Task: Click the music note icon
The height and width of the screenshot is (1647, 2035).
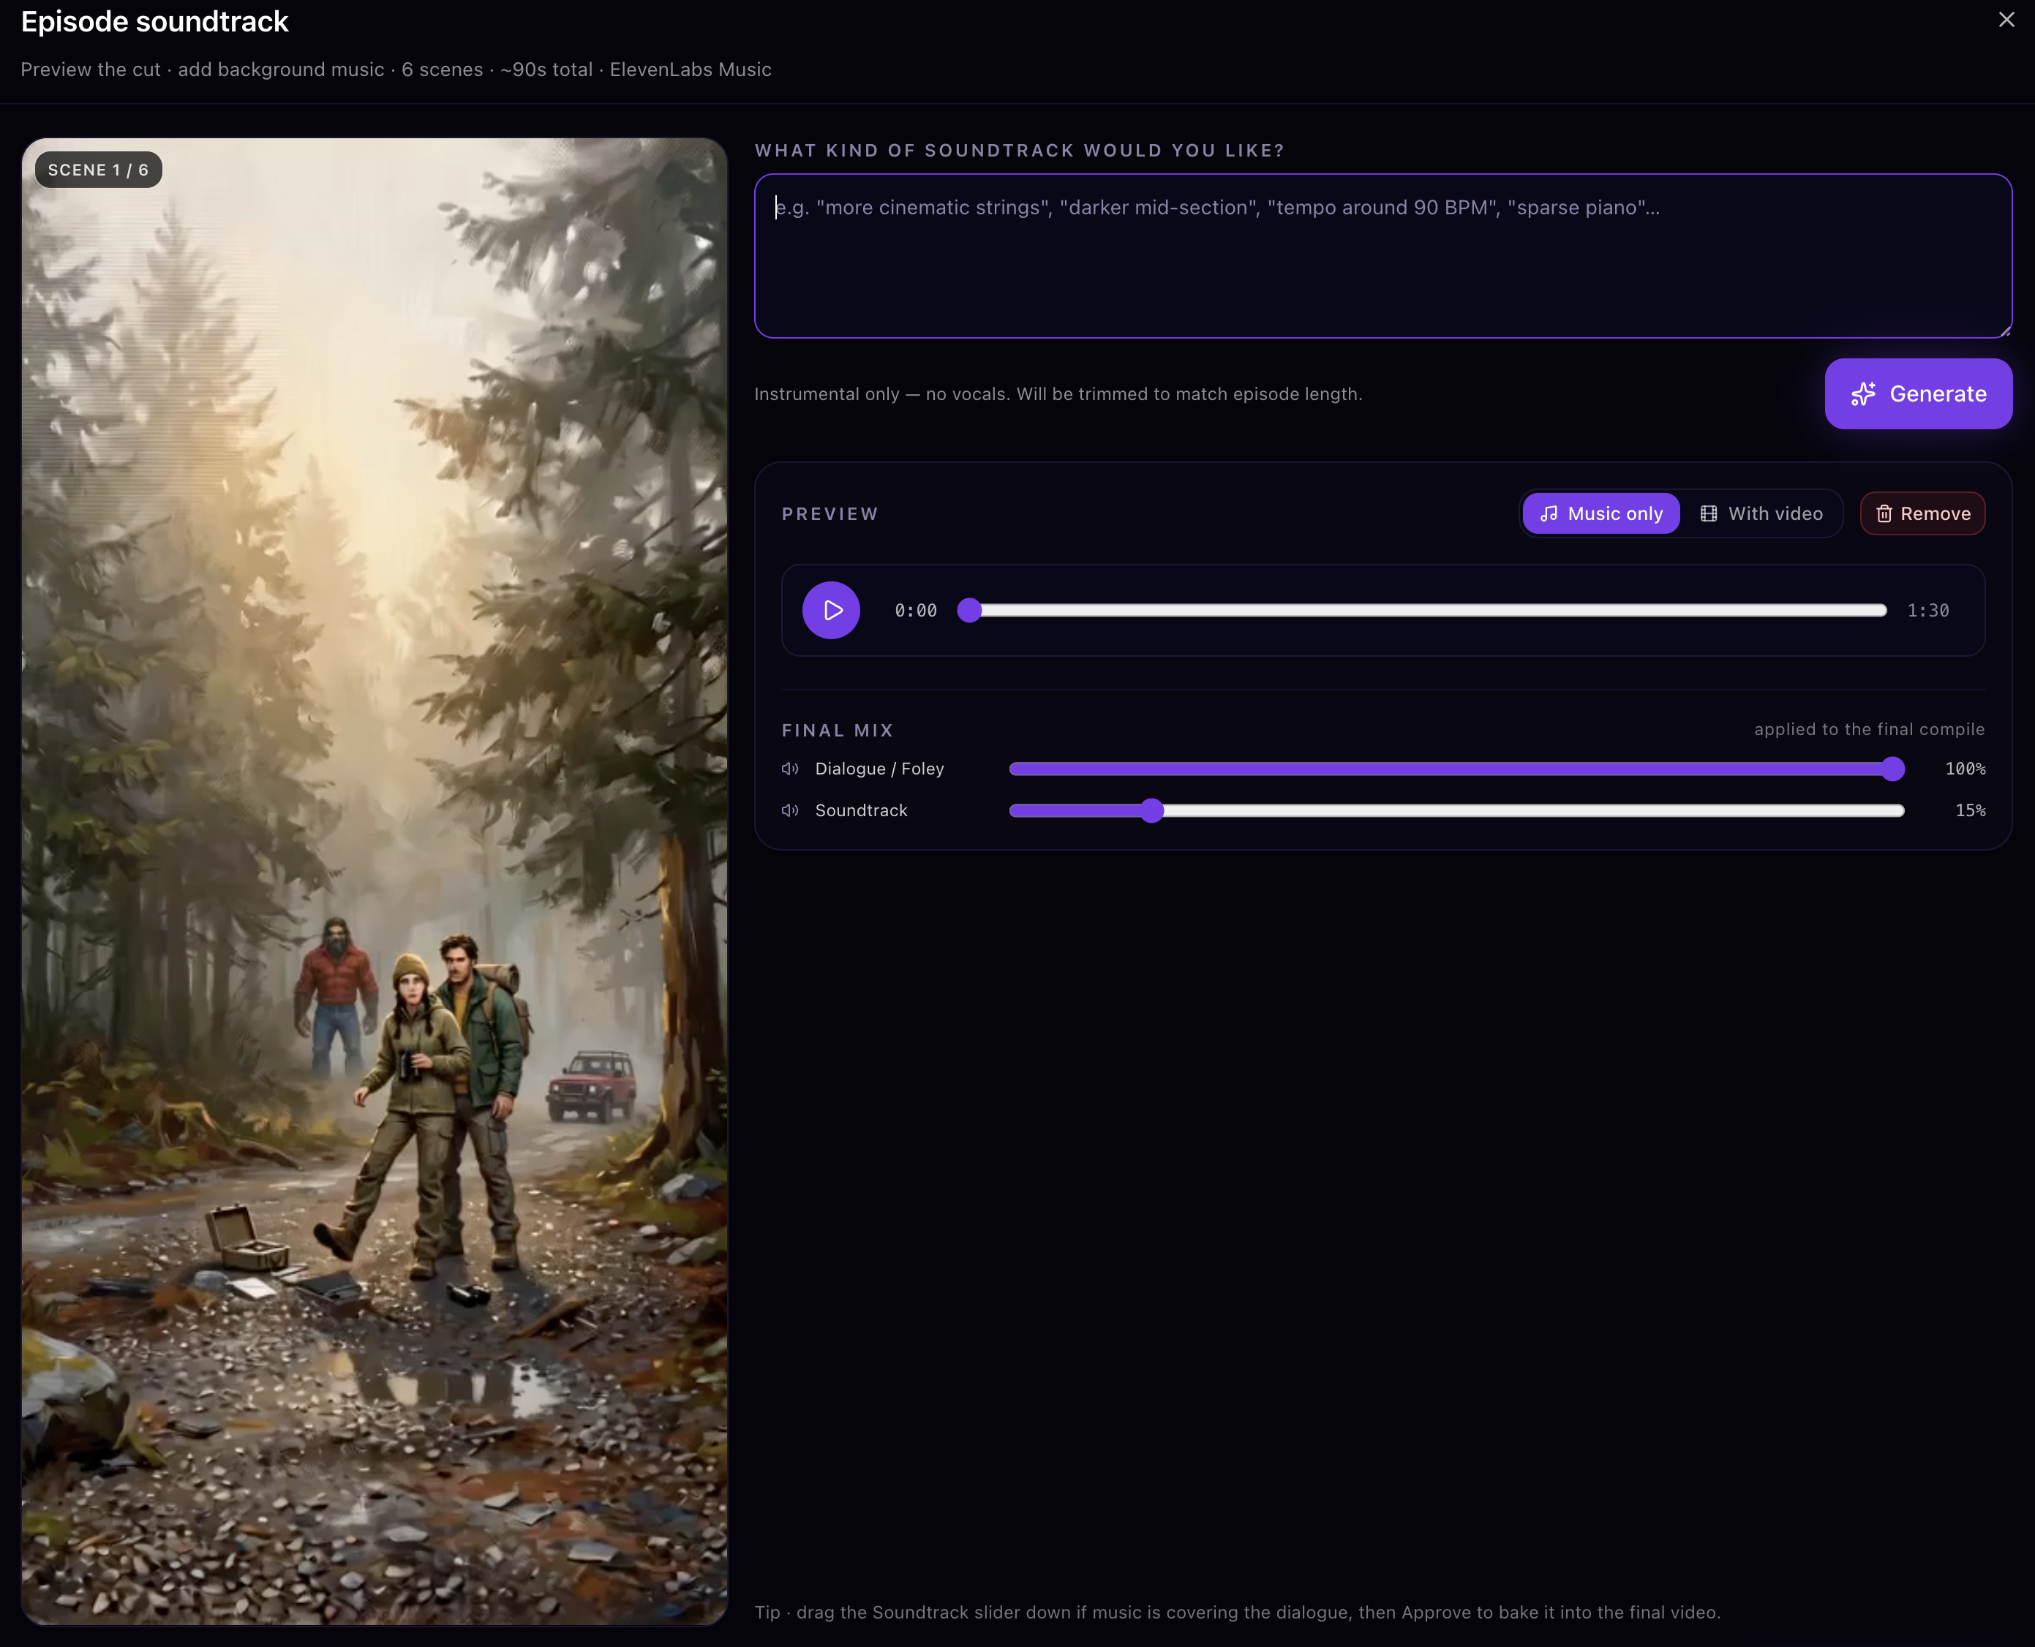Action: pos(1549,513)
